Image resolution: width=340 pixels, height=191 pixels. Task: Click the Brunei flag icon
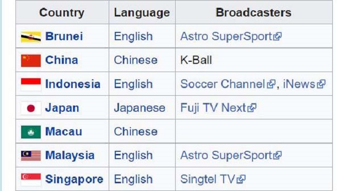(x=31, y=37)
